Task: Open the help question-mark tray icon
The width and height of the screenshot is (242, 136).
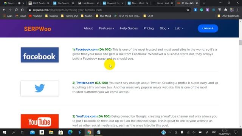Action: [163, 132]
